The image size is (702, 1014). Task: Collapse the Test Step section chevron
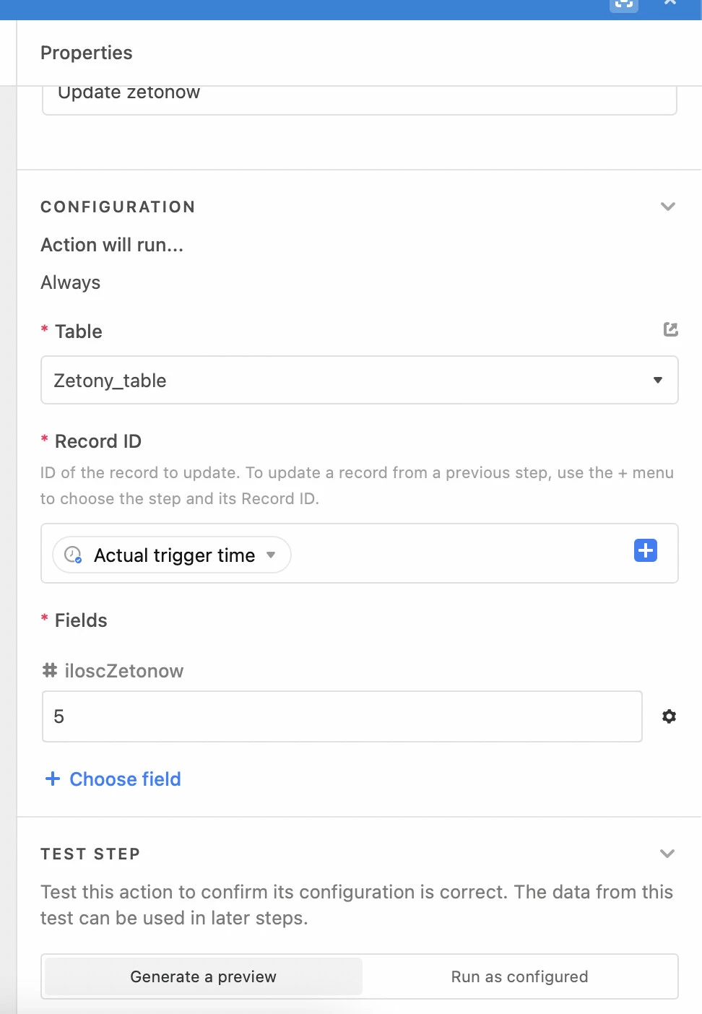pos(667,854)
